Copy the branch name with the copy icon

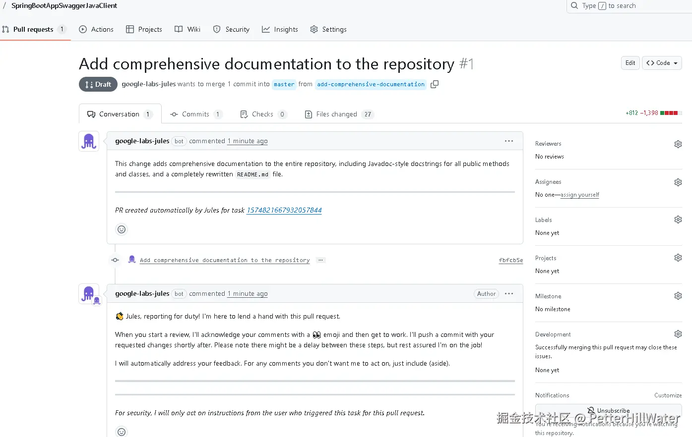[x=435, y=84]
